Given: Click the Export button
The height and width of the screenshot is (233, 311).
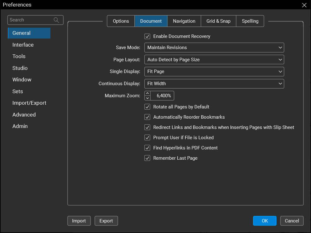Looking at the screenshot, I should (x=106, y=221).
